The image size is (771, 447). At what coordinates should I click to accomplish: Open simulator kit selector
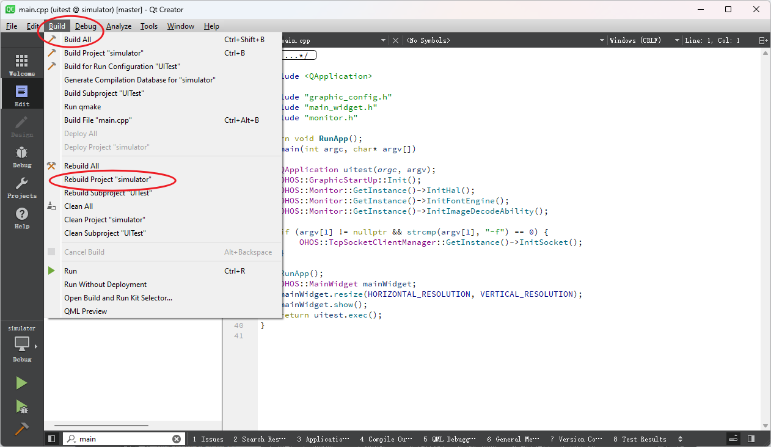click(22, 344)
